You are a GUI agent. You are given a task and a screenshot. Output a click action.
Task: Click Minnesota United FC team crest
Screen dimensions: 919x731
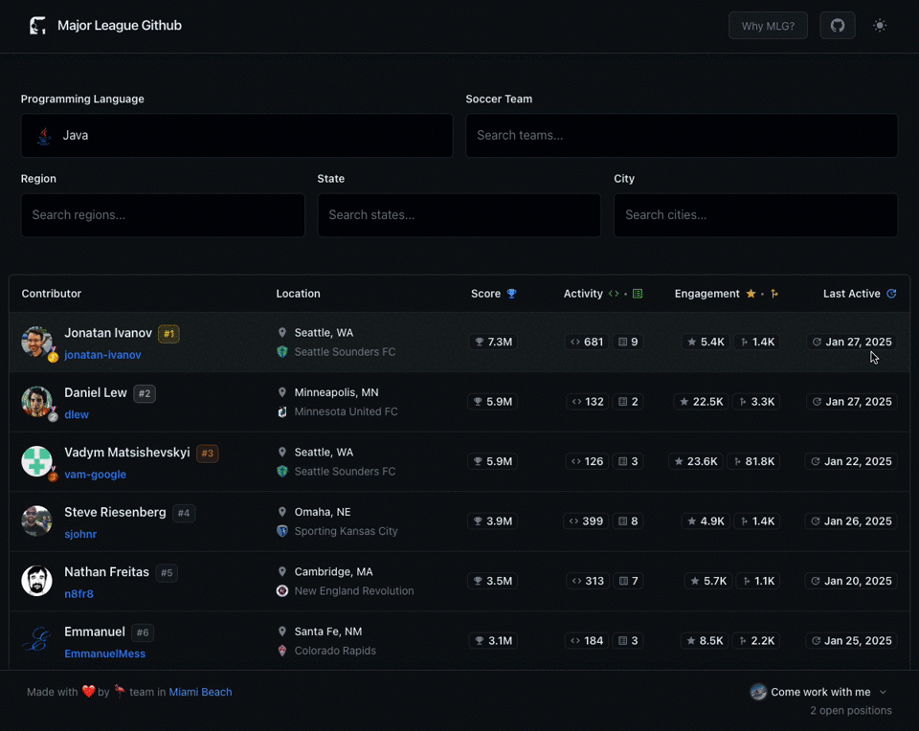coord(281,411)
